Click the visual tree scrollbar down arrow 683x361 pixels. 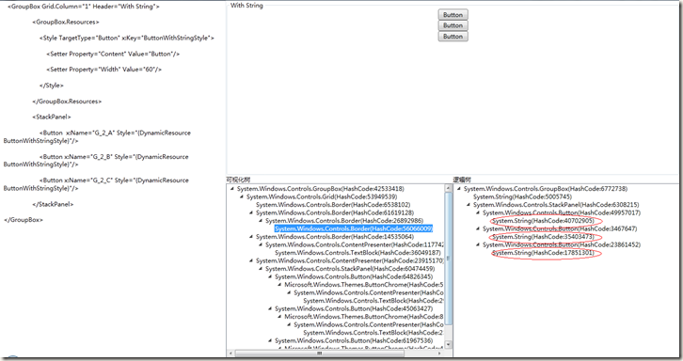tap(448, 344)
